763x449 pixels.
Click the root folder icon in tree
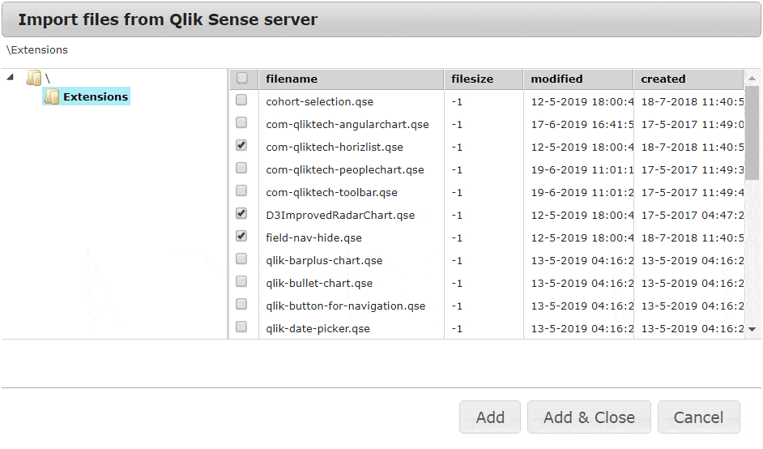pos(33,78)
